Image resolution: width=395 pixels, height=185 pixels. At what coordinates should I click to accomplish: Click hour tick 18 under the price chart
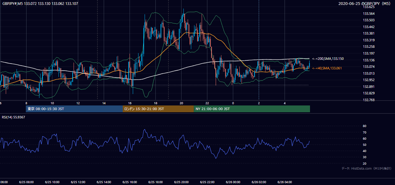[155, 103]
